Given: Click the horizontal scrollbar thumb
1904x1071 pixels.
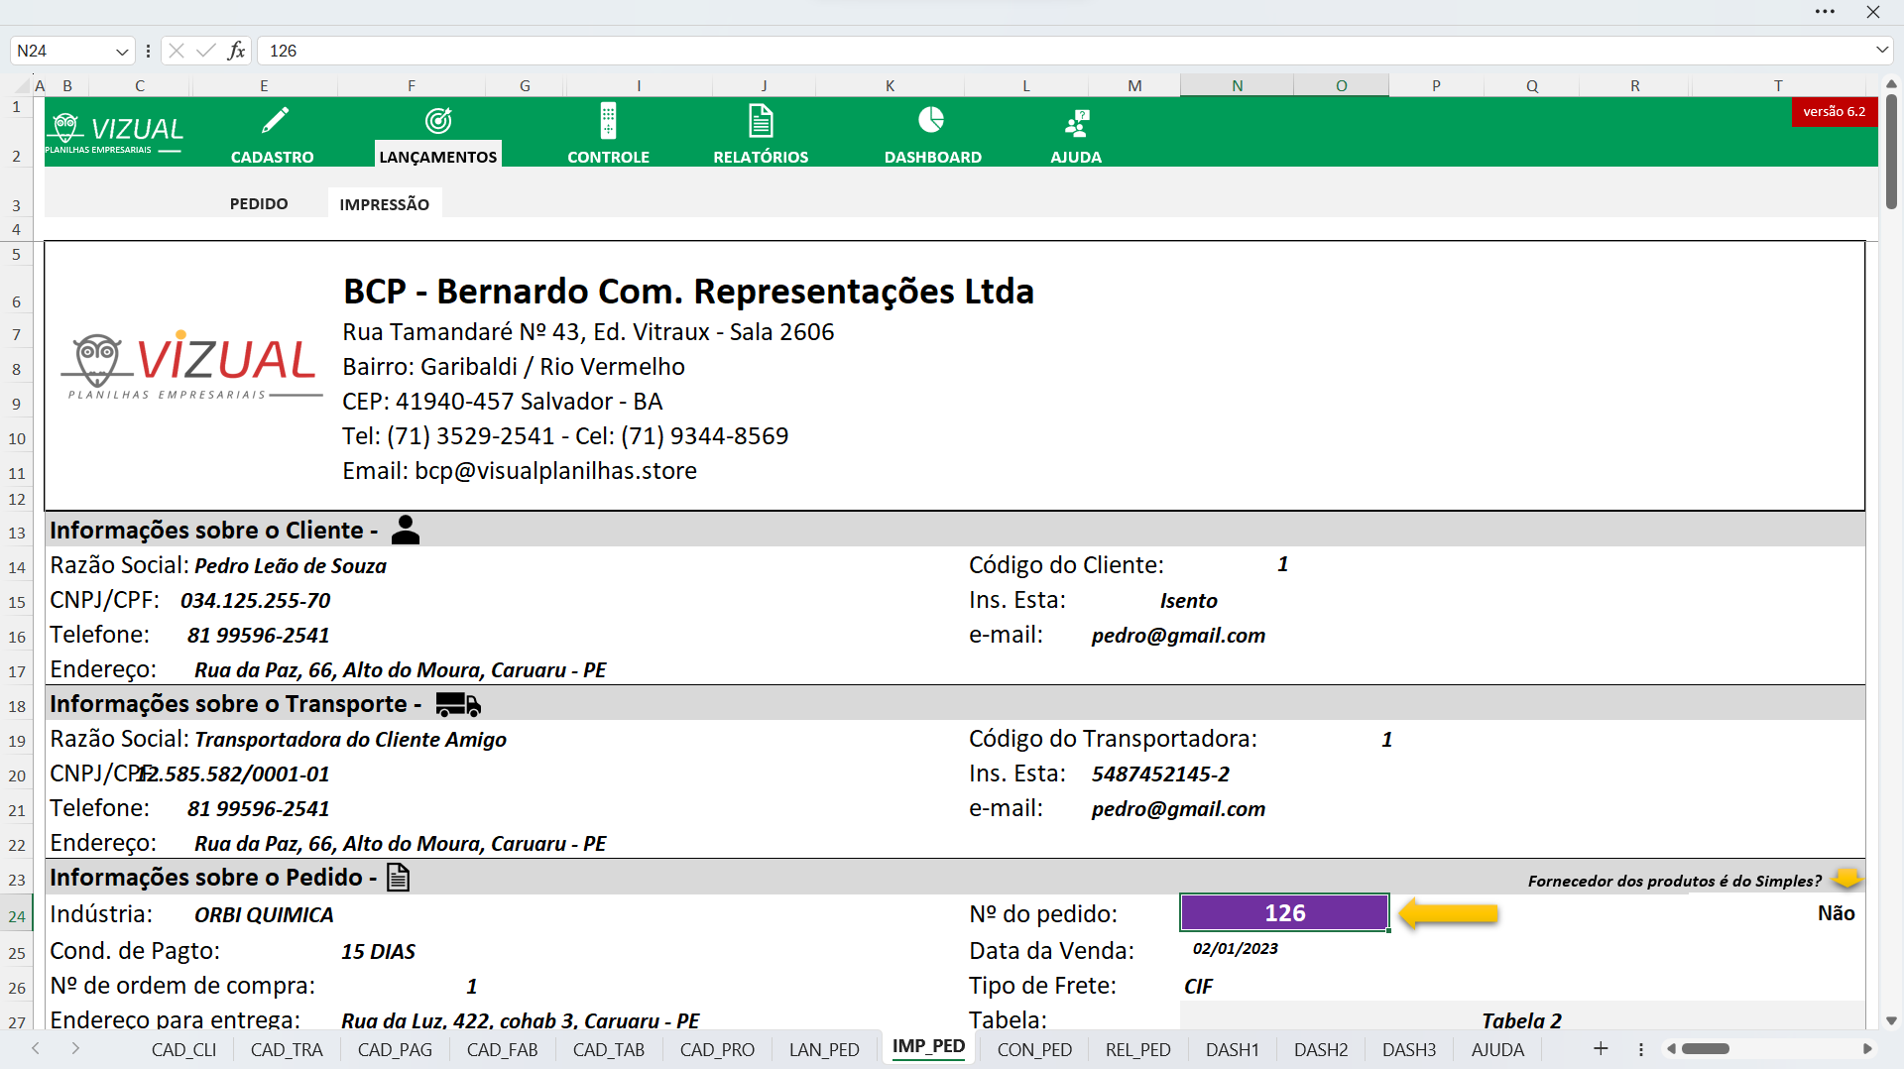Looking at the screenshot, I should (x=1706, y=1049).
